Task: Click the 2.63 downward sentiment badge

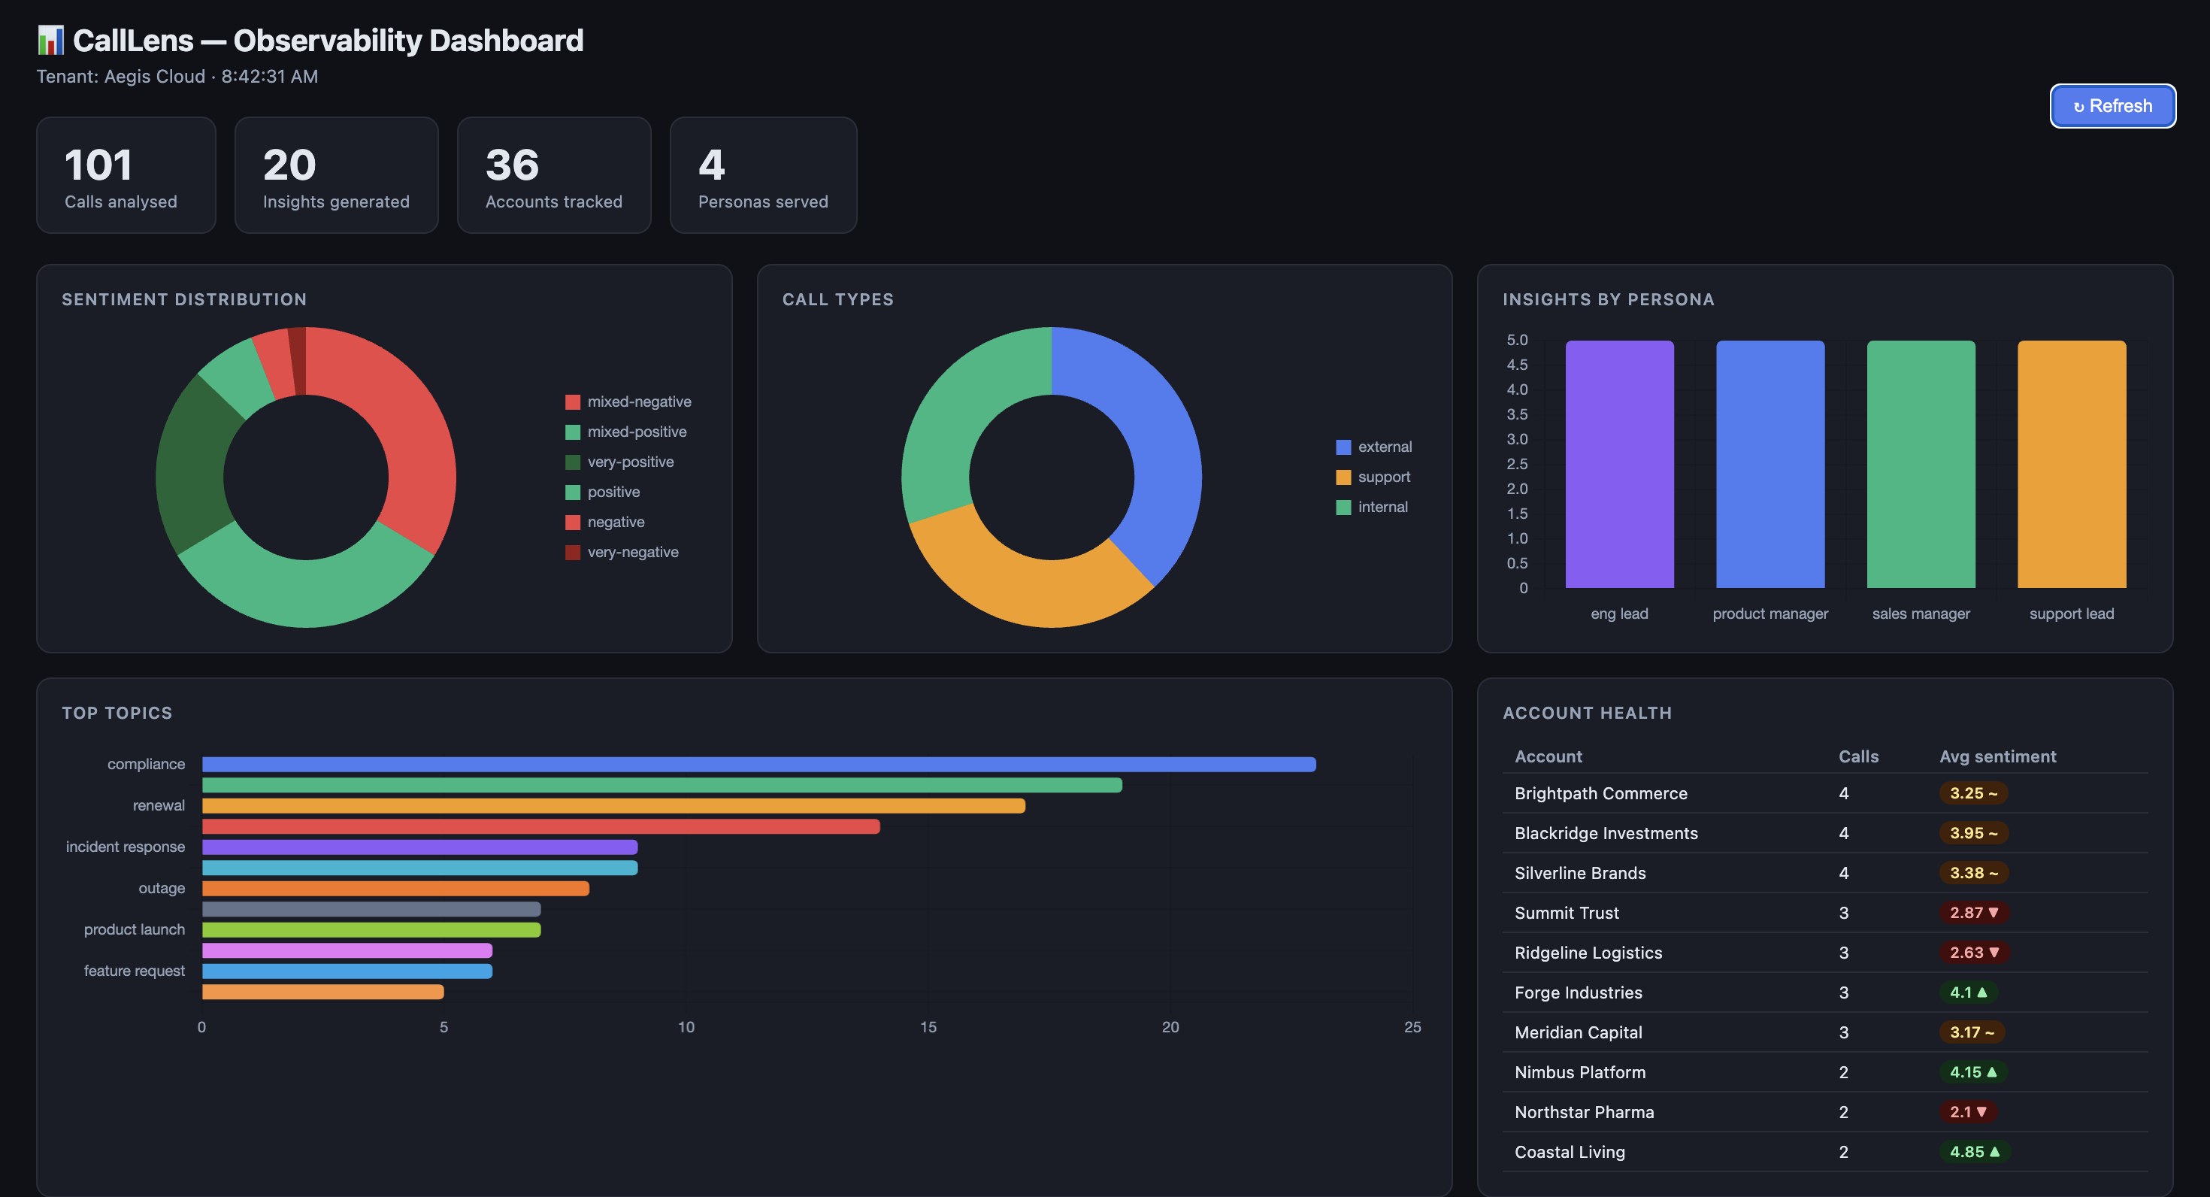Action: click(1974, 953)
